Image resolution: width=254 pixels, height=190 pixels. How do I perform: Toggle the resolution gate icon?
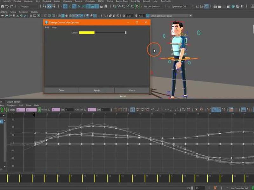pyautogui.click(x=38, y=16)
